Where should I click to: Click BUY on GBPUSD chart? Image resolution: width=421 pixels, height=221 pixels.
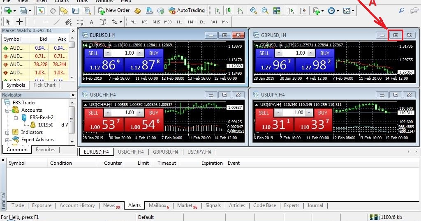point(325,53)
